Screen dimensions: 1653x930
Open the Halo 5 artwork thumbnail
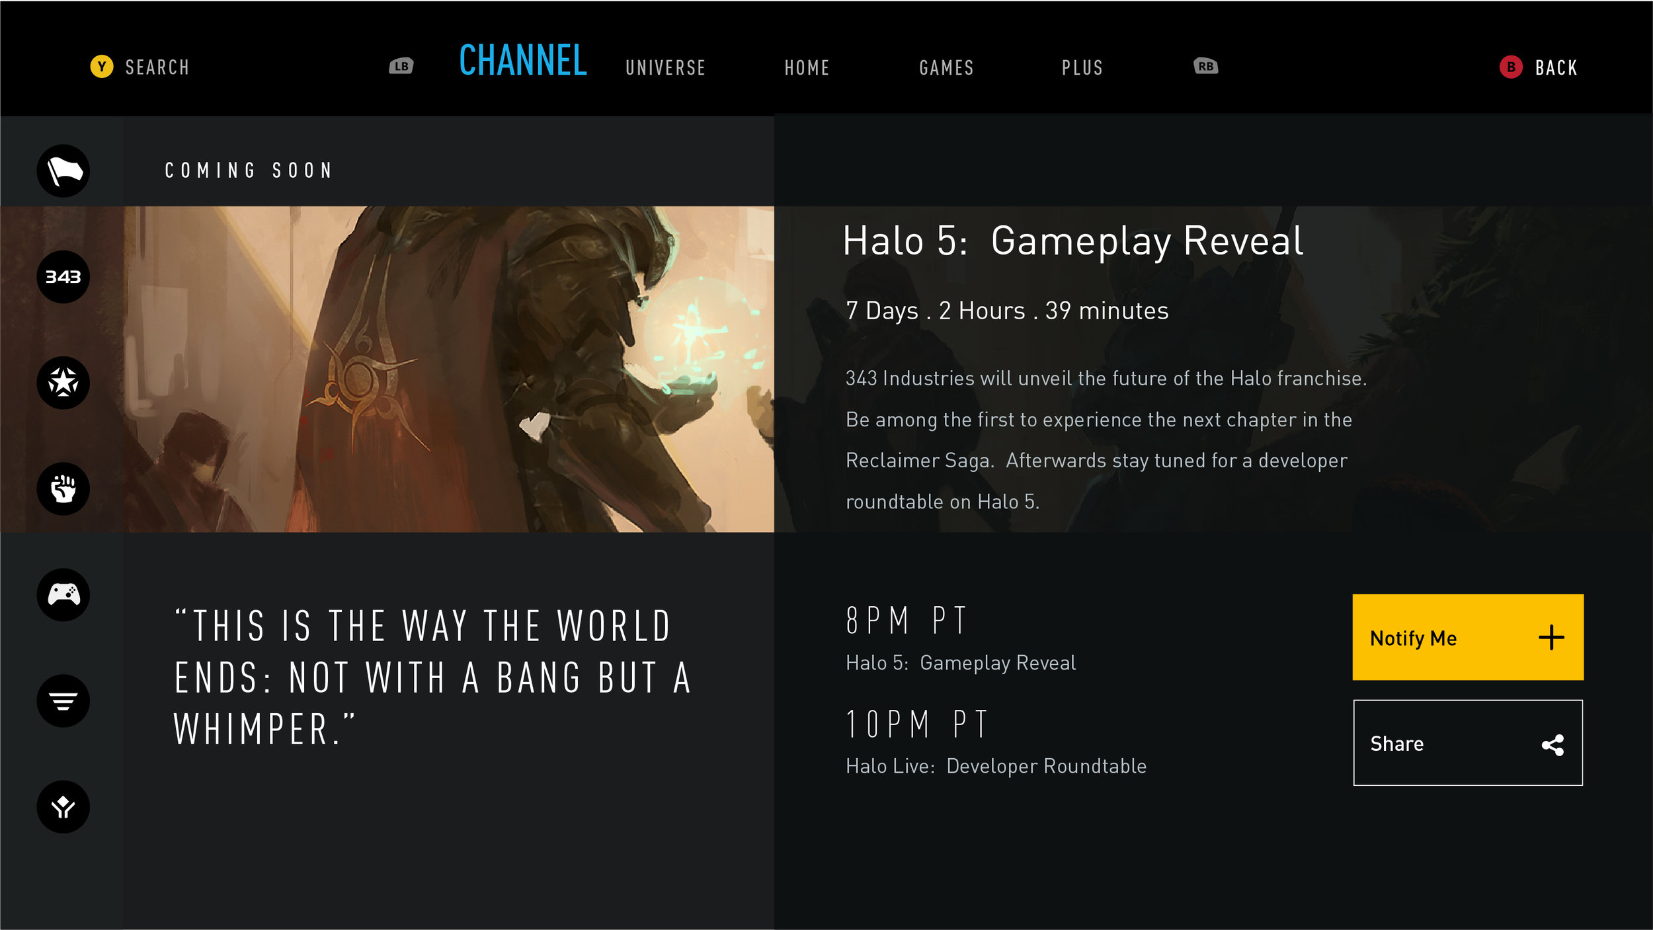387,369
